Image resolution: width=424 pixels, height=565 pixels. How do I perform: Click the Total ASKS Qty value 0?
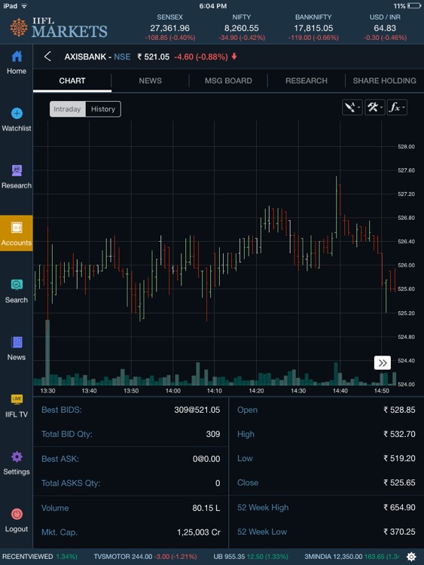(218, 483)
